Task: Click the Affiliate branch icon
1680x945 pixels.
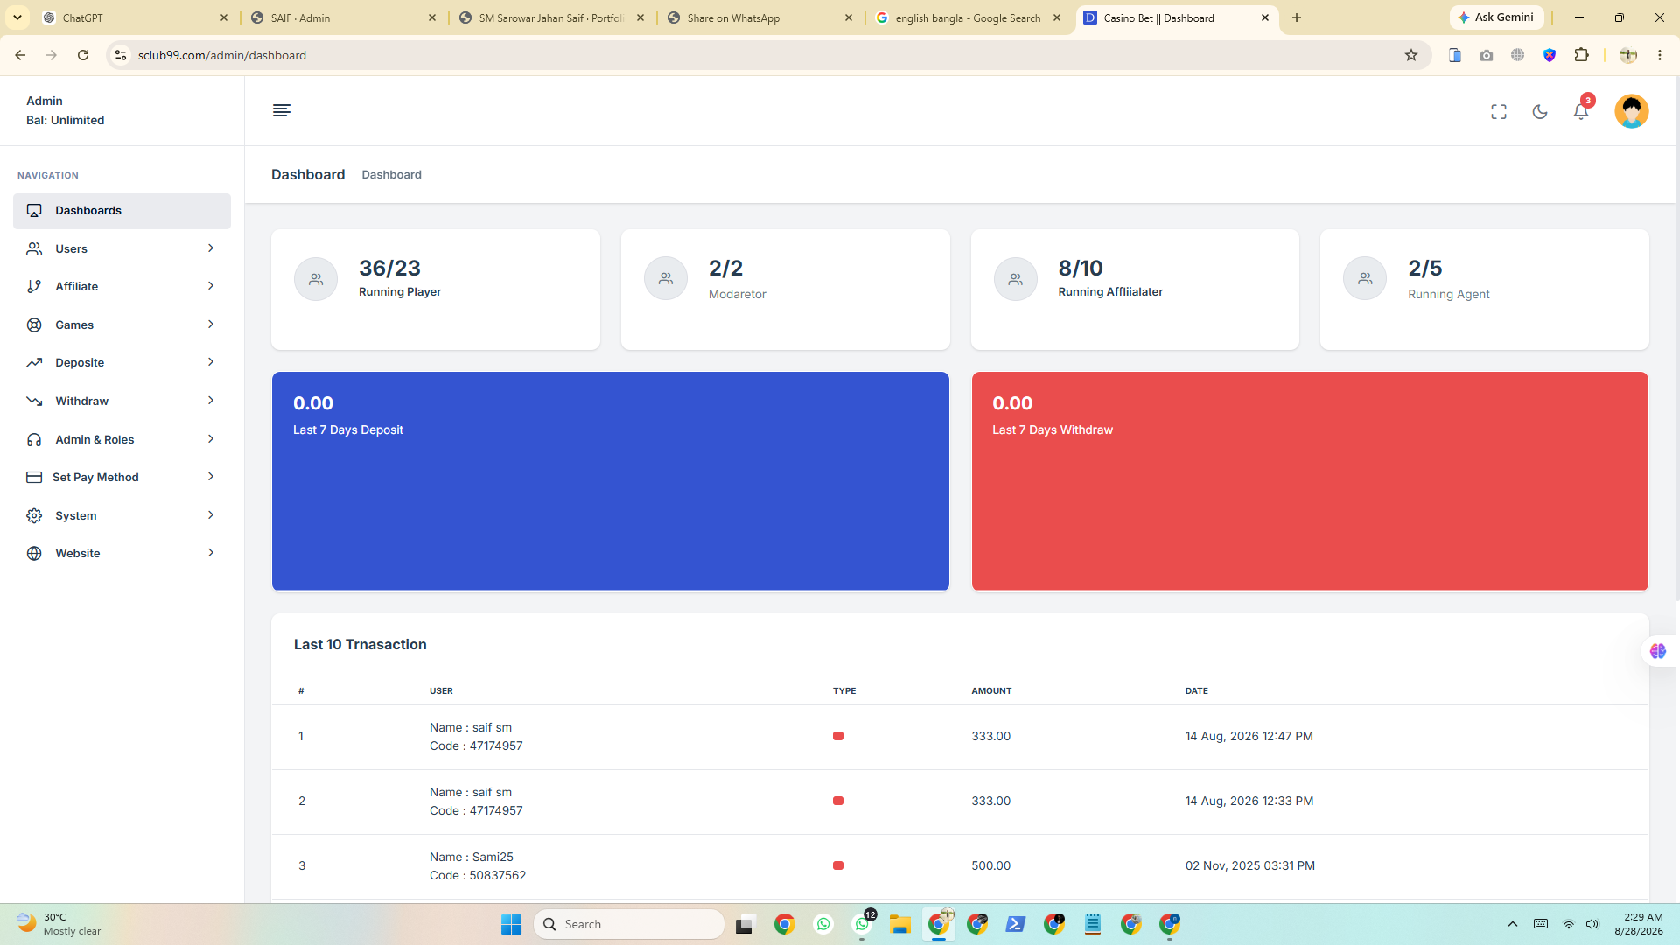Action: [x=34, y=286]
